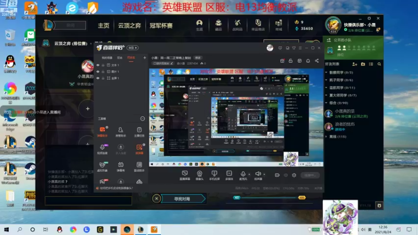The width and height of the screenshot is (418, 235).
Task: Toggle lock for 文本 1 source
Action: 103,65
